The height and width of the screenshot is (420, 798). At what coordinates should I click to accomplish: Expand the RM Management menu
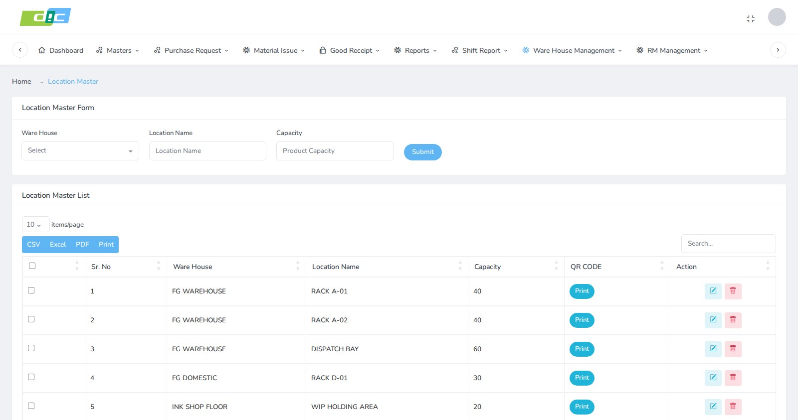pyautogui.click(x=672, y=50)
